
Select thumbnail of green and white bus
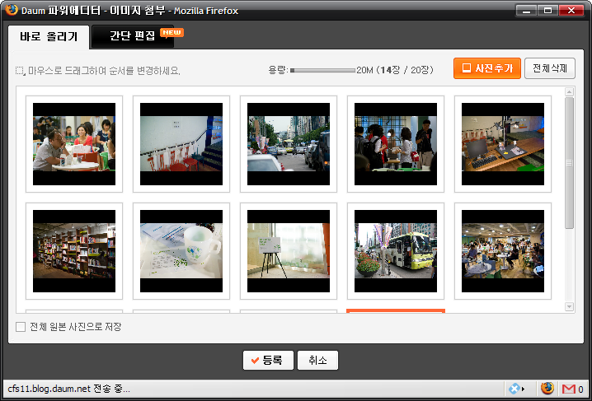click(396, 251)
